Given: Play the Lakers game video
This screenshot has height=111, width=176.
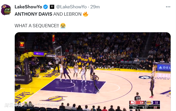Looking at the screenshot, I should click(x=93, y=72).
